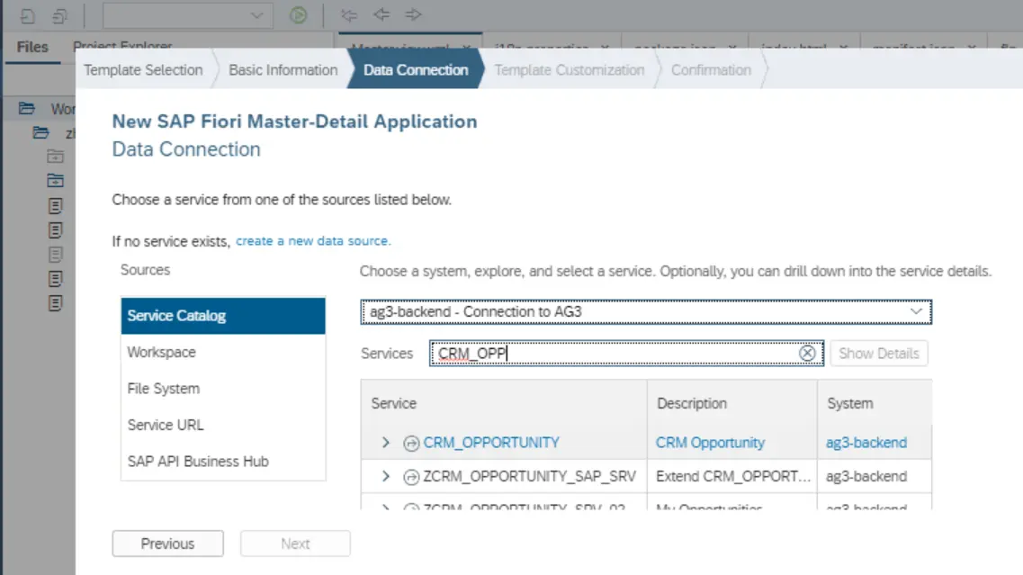
Task: Click the blue subfolder icon in the file tree
Action: [x=56, y=181]
